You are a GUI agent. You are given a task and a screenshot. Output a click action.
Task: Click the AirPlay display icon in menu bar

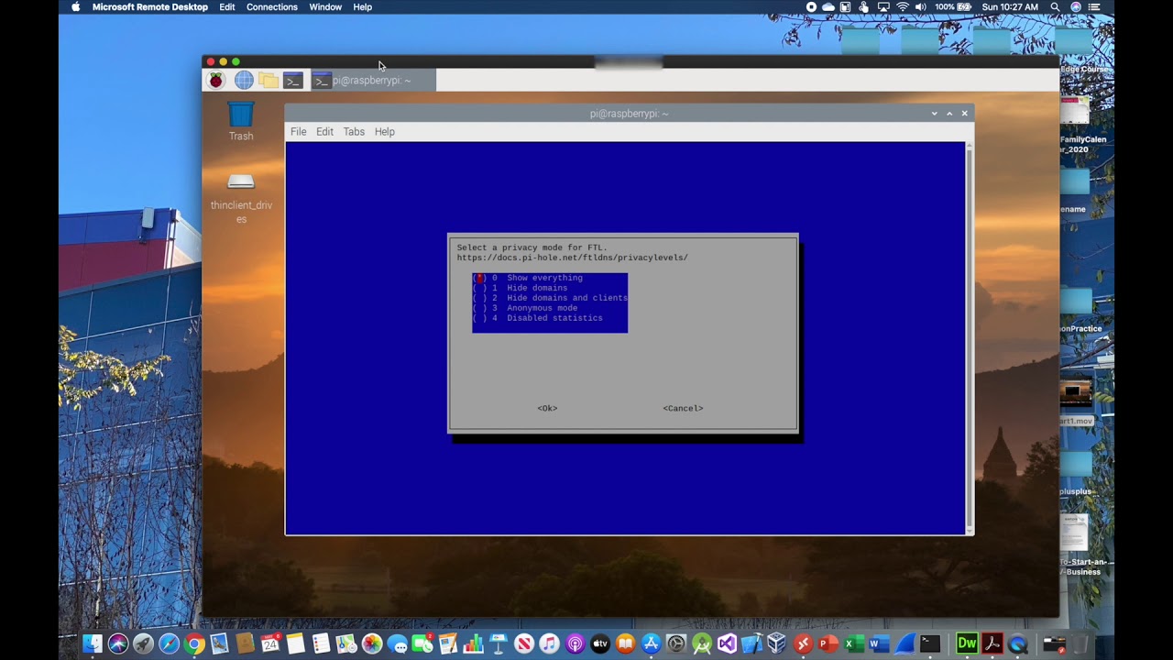883,6
